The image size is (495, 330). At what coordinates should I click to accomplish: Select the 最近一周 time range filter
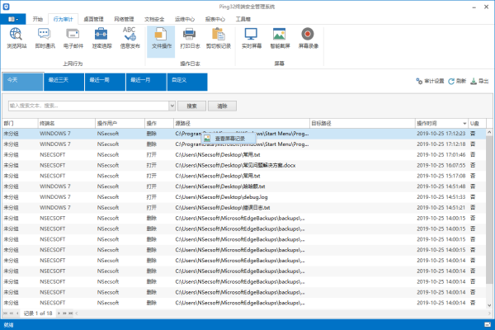pyautogui.click(x=105, y=82)
